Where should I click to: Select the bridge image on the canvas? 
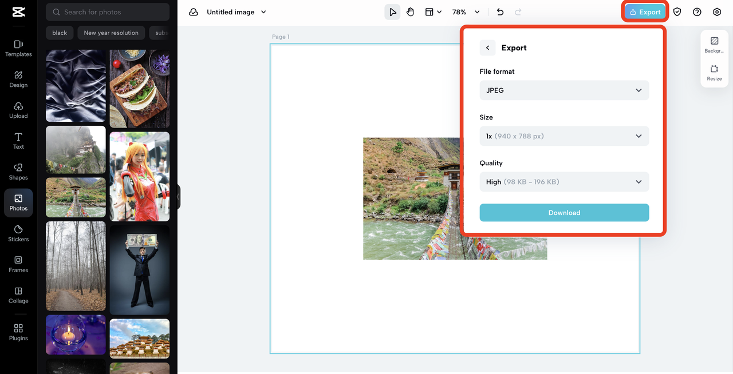coord(455,198)
